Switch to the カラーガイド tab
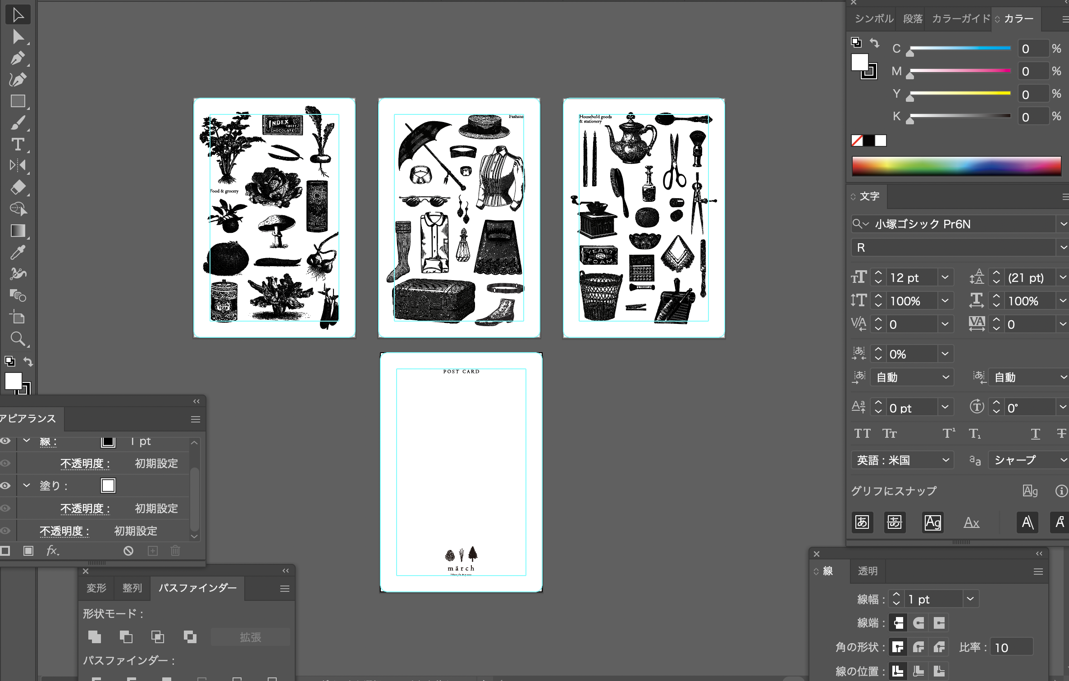Viewport: 1069px width, 681px height. tap(961, 18)
